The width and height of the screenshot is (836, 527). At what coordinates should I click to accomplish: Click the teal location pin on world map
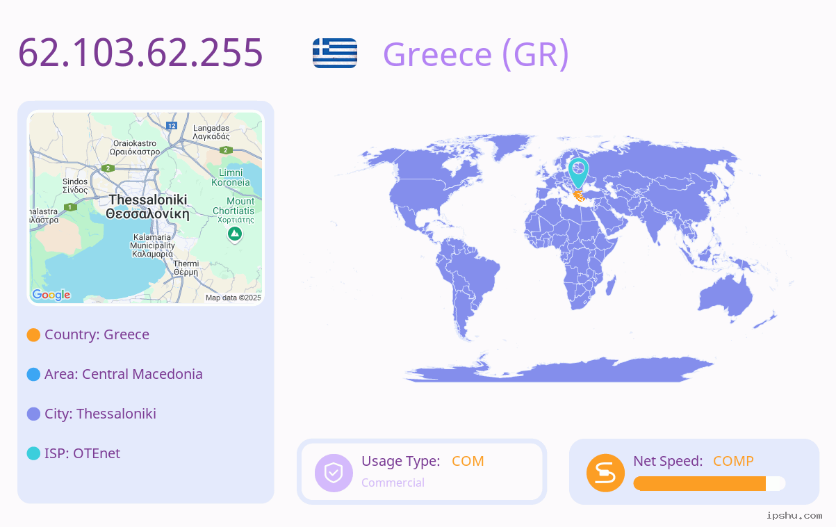pyautogui.click(x=578, y=172)
